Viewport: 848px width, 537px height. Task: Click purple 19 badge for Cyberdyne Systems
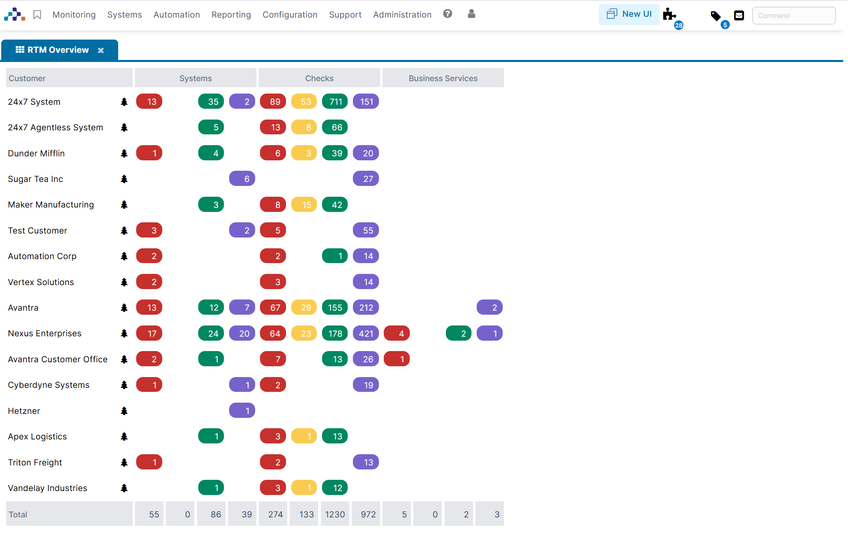pyautogui.click(x=366, y=385)
